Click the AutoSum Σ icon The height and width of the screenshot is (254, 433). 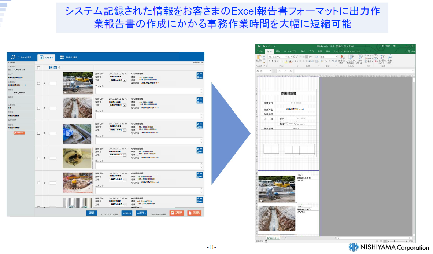pos(376,56)
